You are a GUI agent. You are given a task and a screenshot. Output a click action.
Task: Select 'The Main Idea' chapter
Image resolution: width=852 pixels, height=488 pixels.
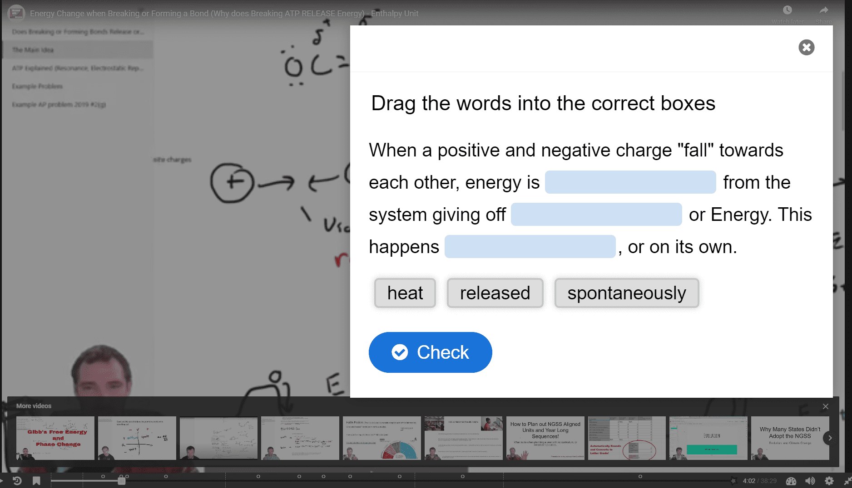[x=78, y=50]
